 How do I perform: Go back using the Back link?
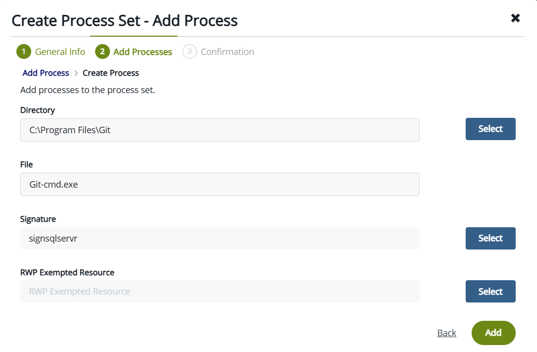[446, 333]
